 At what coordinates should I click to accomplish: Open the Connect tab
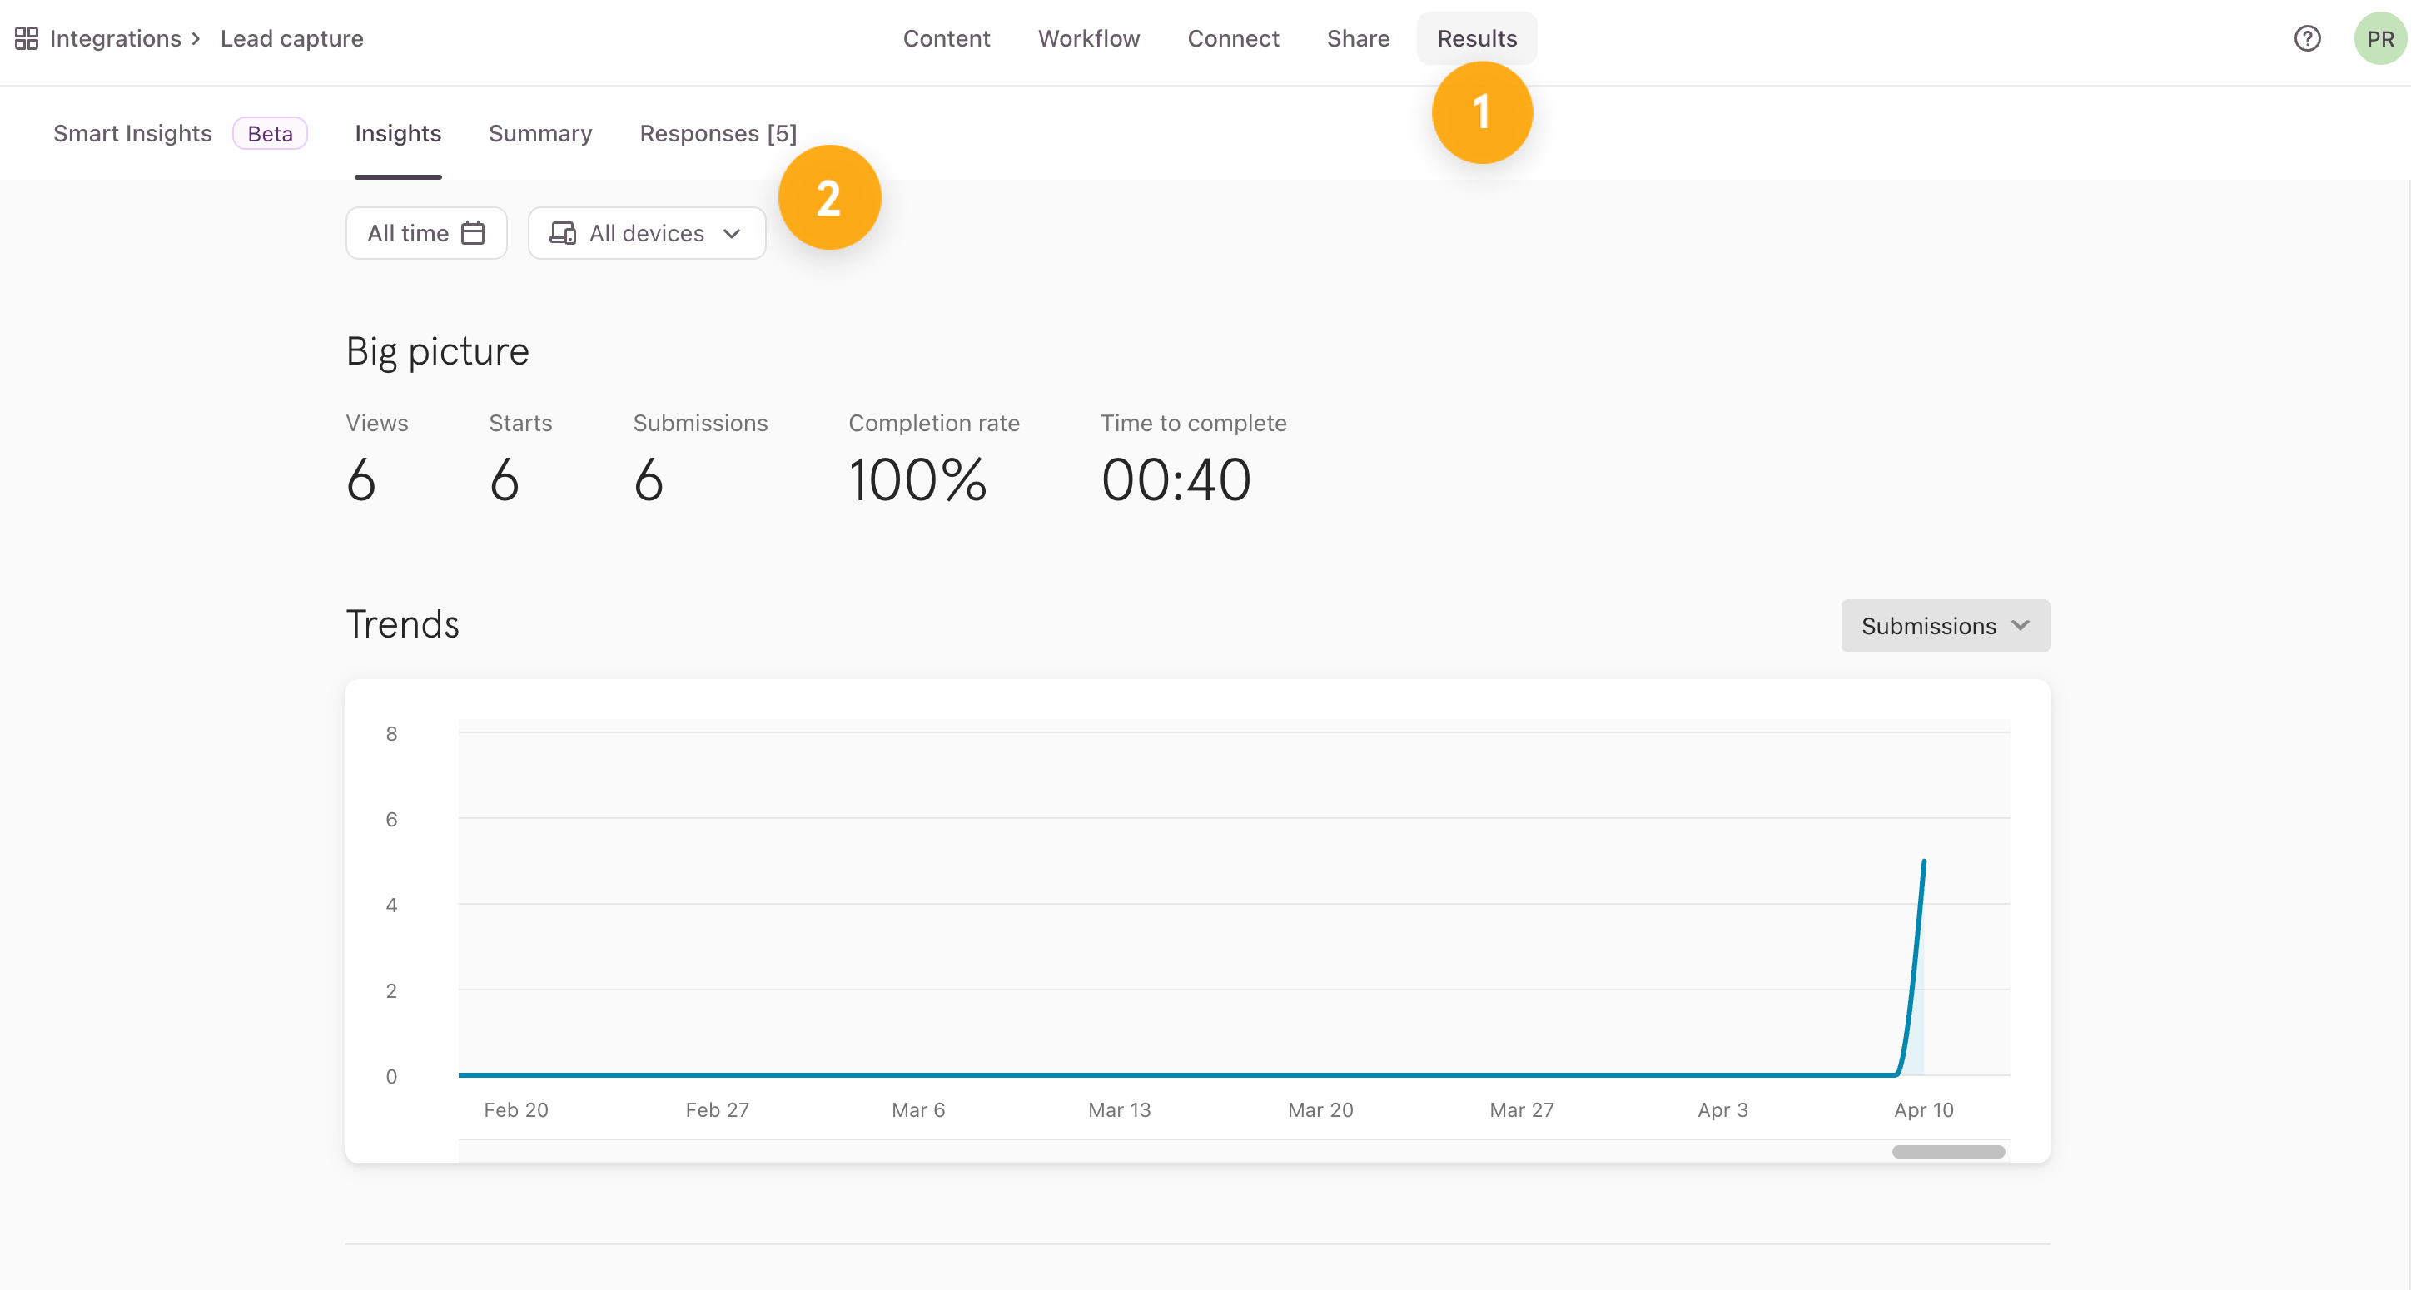1233,38
